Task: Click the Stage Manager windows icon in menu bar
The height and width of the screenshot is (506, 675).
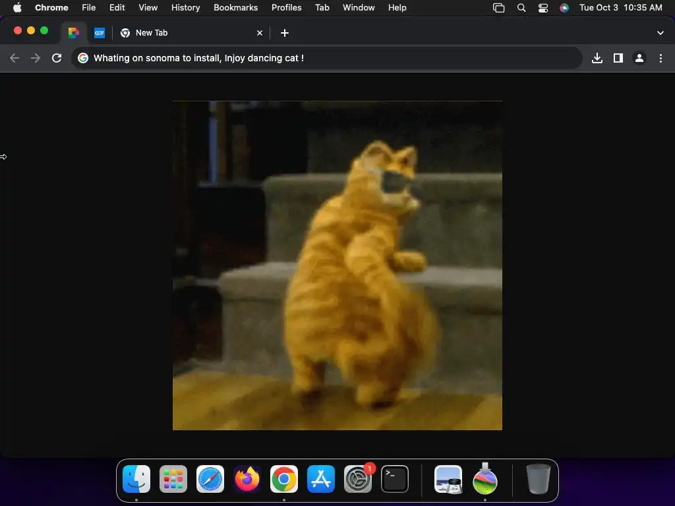Action: 498,7
